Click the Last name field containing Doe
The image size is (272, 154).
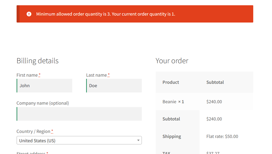pos(114,86)
